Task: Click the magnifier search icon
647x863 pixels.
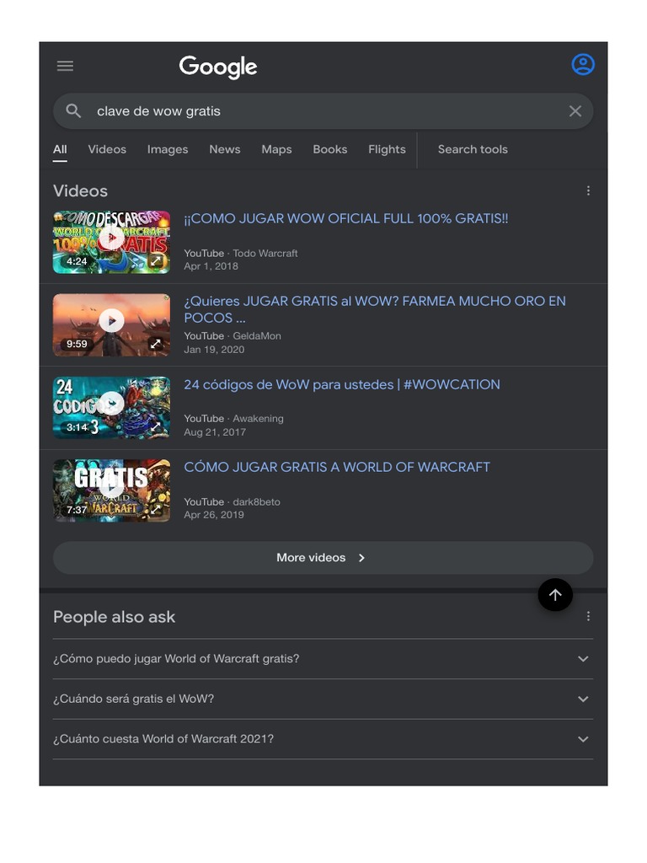Action: pyautogui.click(x=73, y=110)
